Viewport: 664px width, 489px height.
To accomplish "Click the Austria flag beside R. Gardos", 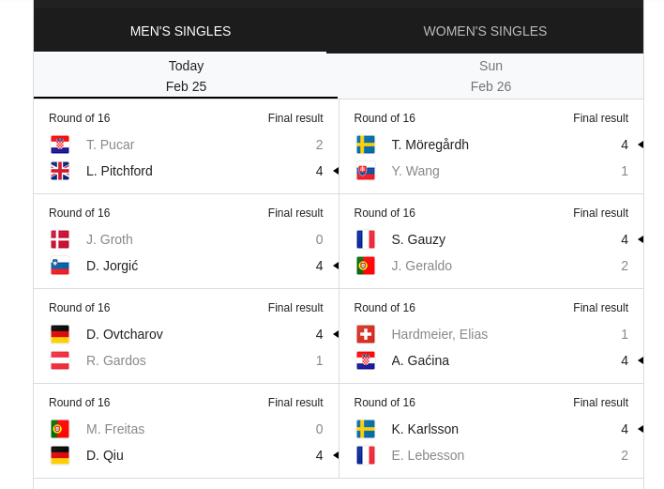I will [60, 360].
